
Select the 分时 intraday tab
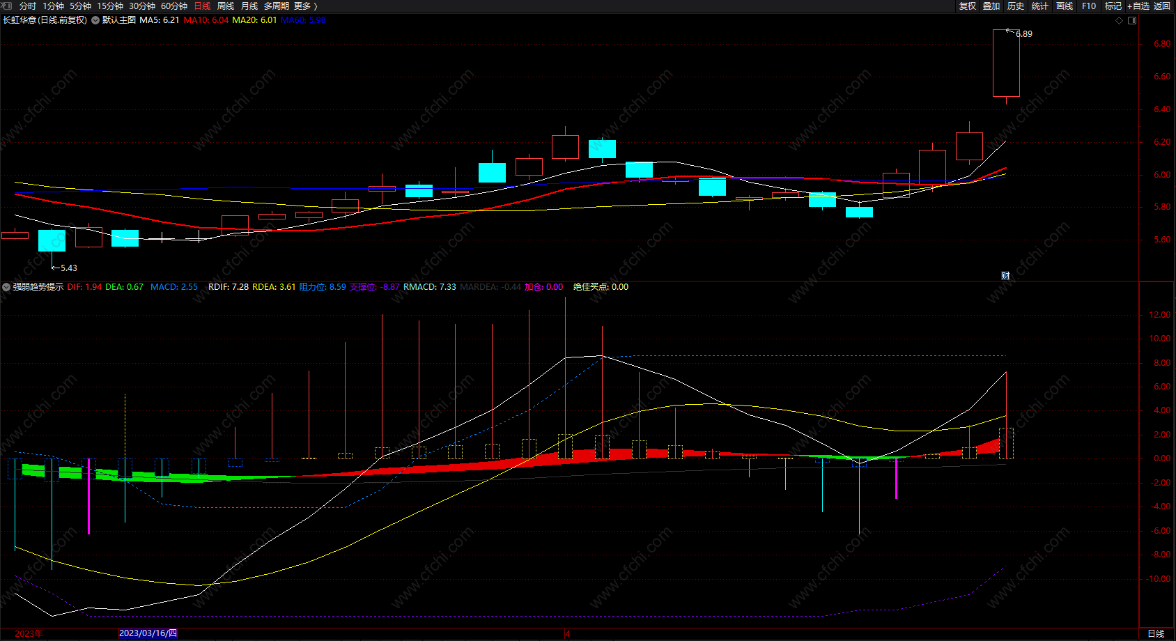click(28, 6)
